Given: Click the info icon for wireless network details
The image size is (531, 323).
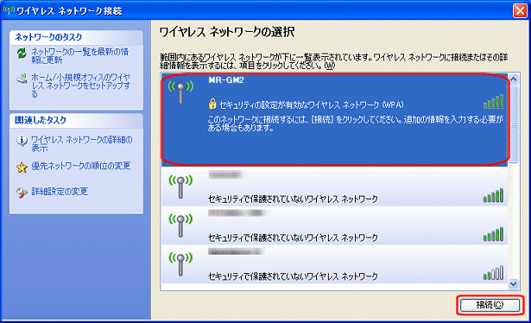Looking at the screenshot, I should point(22,141).
